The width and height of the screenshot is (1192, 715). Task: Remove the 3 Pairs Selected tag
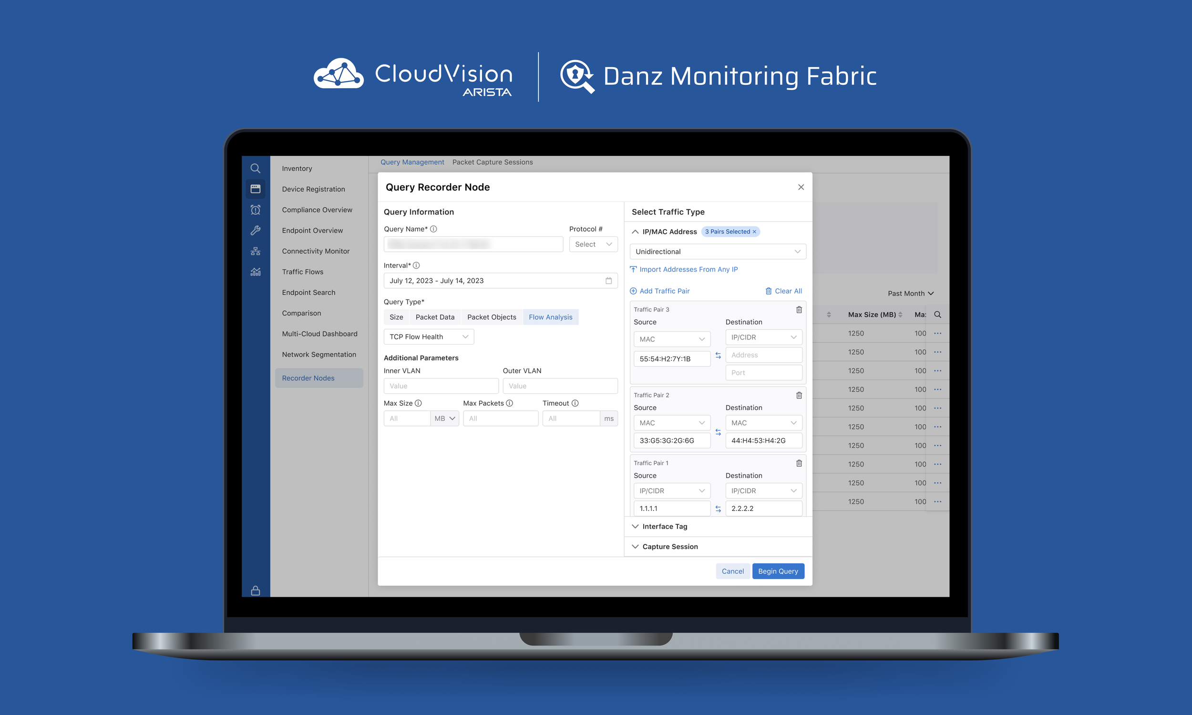(754, 232)
